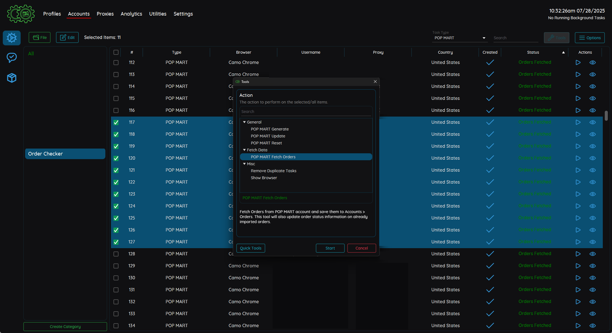Screen dimensions: 612x333
Task: Click the package icon in the left sidebar
Action: [12, 78]
